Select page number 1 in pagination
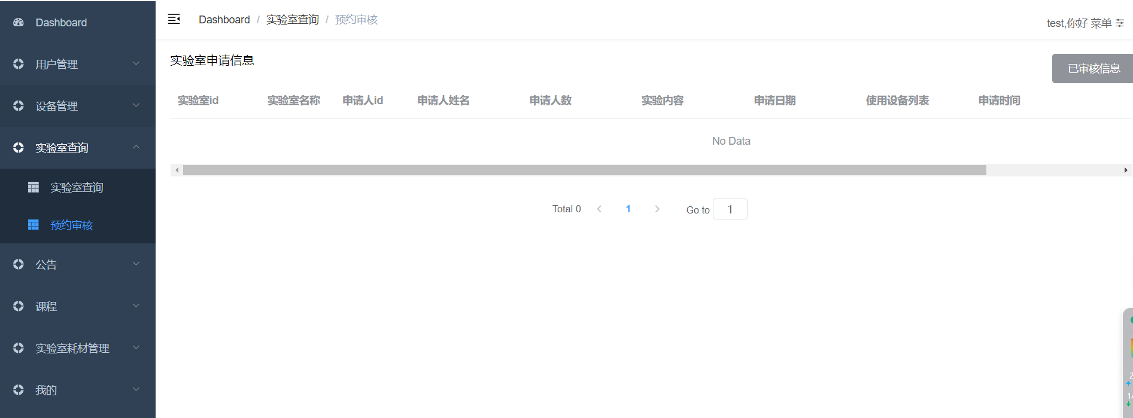Viewport: 1133px width, 418px height. (x=628, y=209)
